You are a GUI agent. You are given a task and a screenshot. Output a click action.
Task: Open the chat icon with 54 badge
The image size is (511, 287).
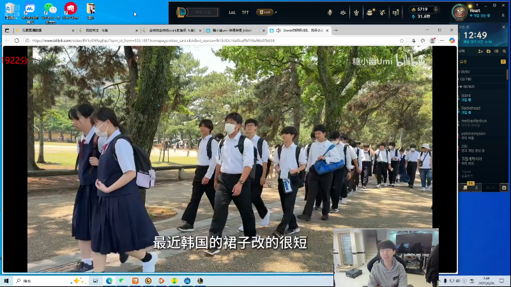466,187
